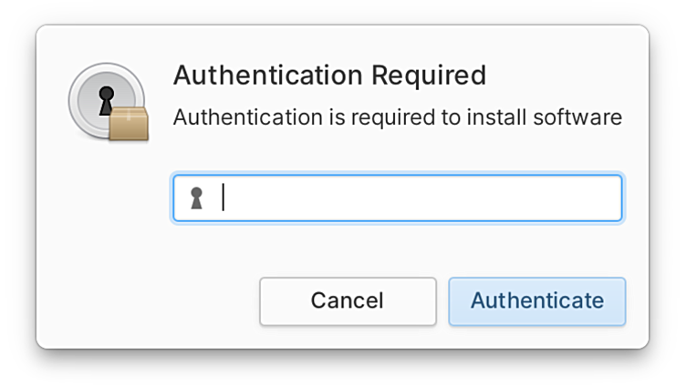Click the "Authentication Required" heading
This screenshot has width=686, height=385.
tap(330, 75)
